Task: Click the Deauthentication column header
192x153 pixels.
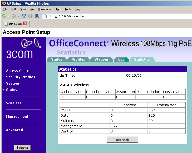Action: 100,92
